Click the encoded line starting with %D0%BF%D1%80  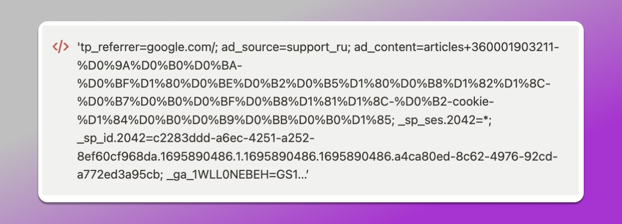coord(312,84)
